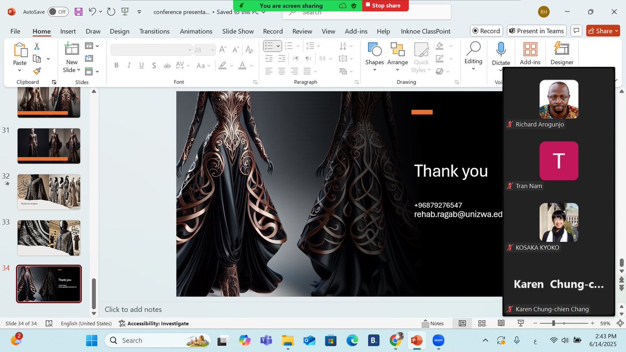Click the zoom in plus button
Viewport: 626px width, 352px height.
pos(593,323)
